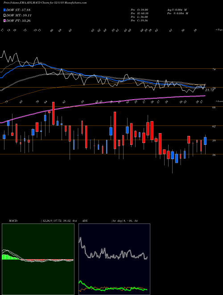
Task: Click the Avg V: 0.004 M value
Action: pyautogui.click(x=177, y=10)
